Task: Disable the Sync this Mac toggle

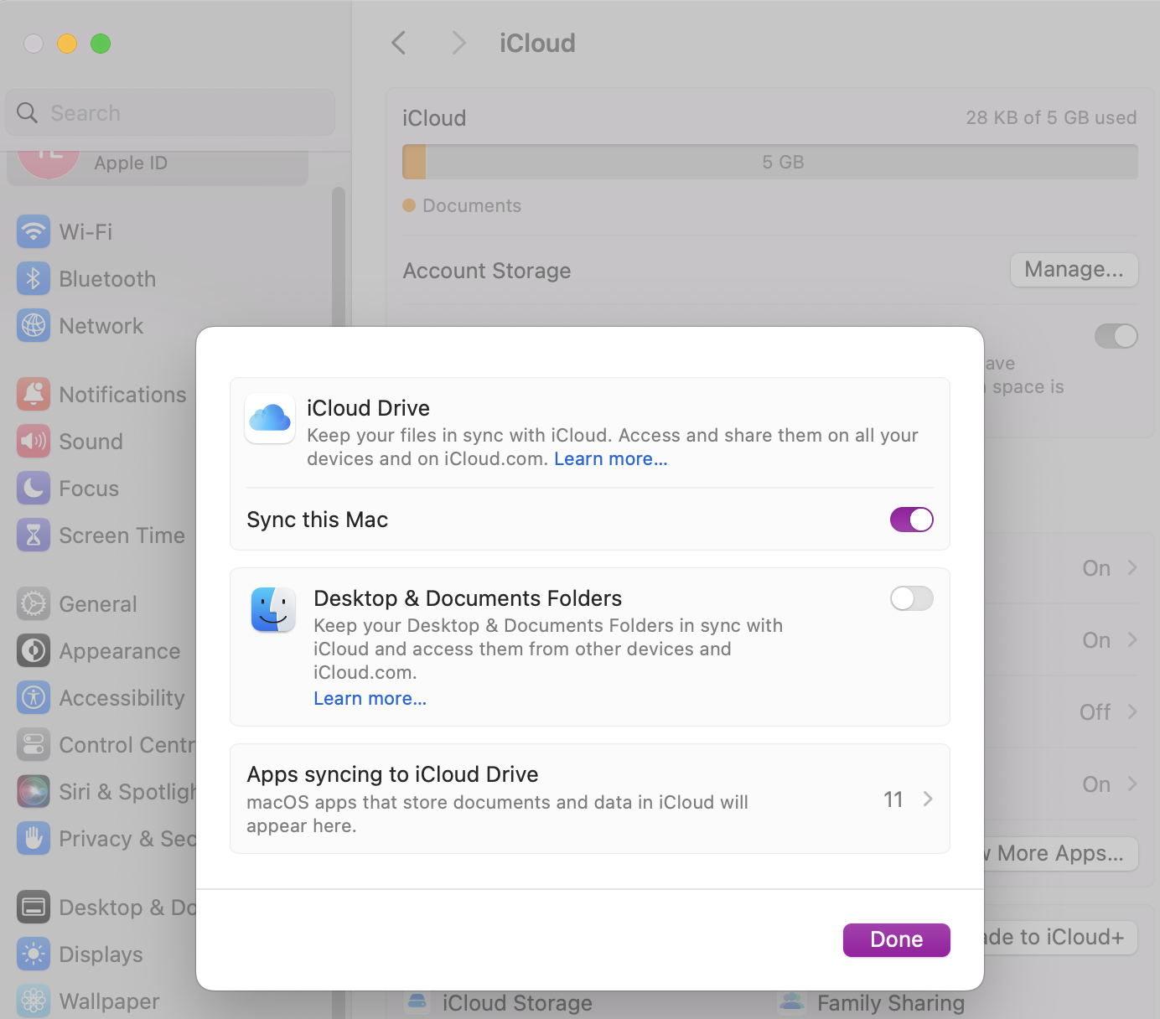Action: click(x=911, y=520)
